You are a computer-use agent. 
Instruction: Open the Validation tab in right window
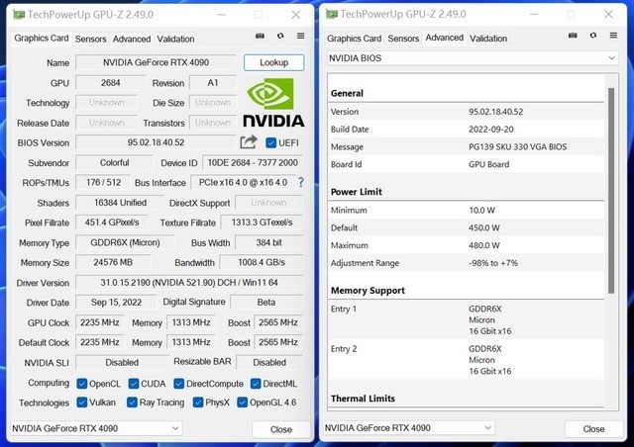point(488,39)
